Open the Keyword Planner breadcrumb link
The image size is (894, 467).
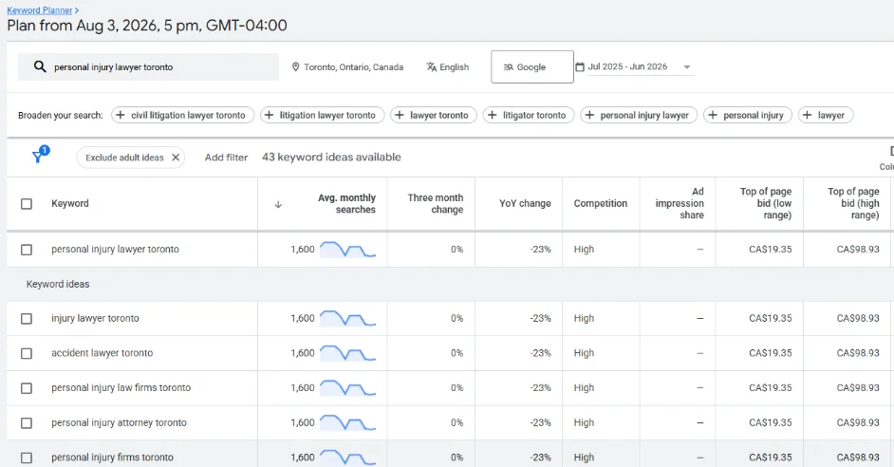pyautogui.click(x=39, y=10)
